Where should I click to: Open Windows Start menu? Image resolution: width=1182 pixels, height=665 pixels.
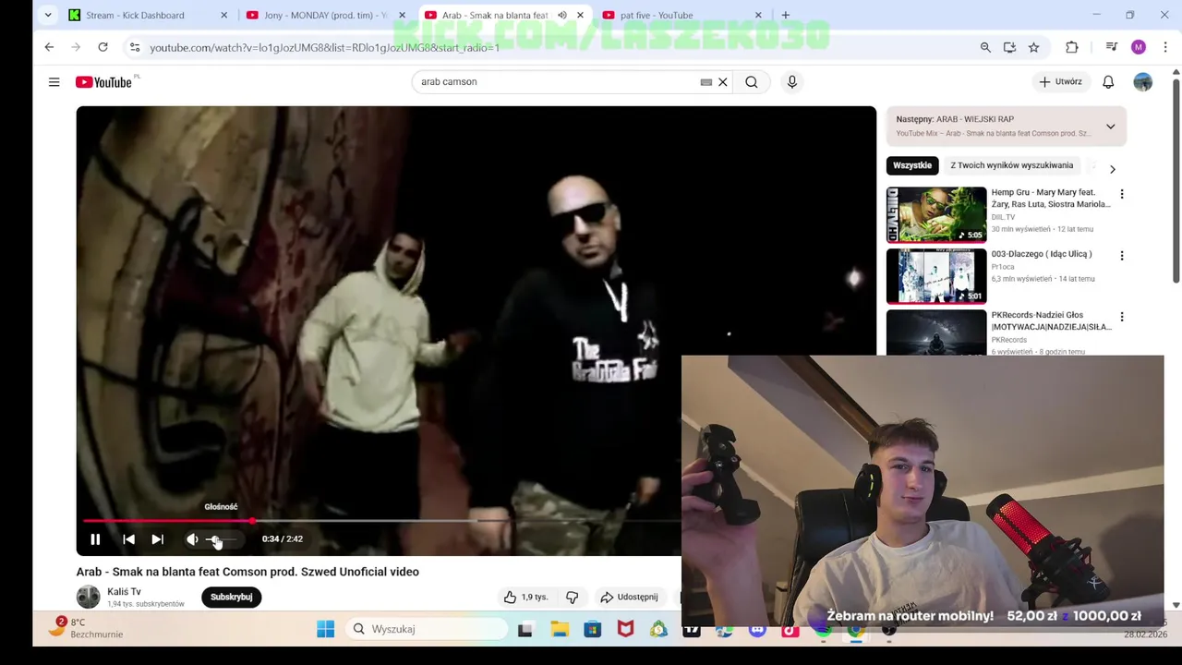pyautogui.click(x=325, y=629)
